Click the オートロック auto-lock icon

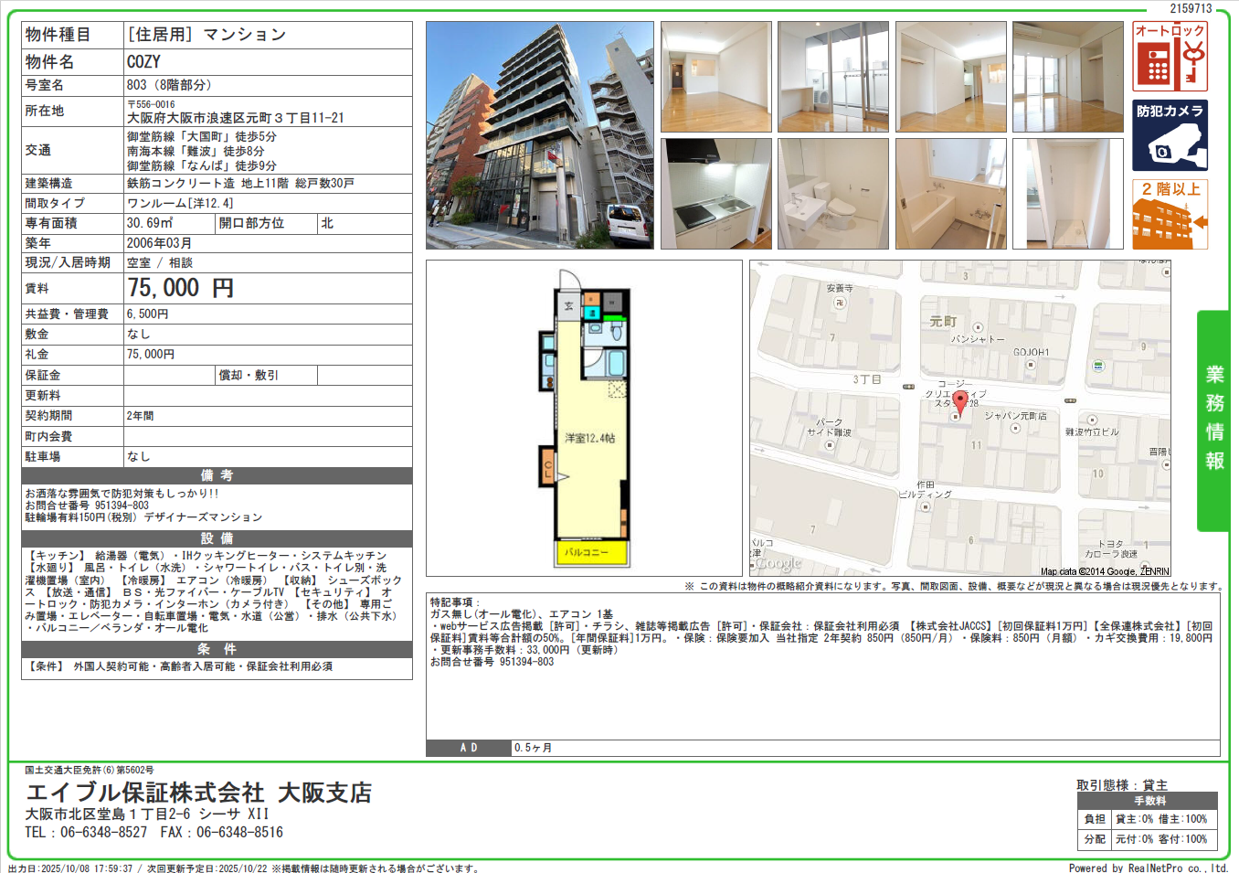click(1170, 57)
